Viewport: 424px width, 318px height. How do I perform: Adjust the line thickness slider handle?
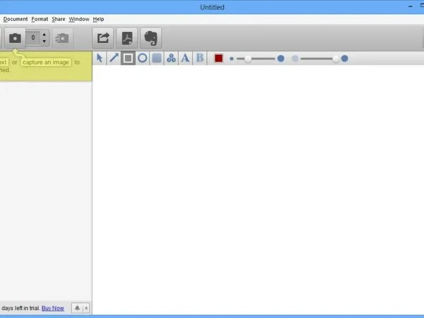(248, 59)
